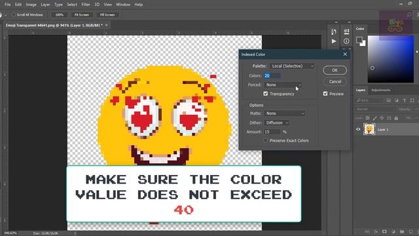
Task: Add a layer mask icon
Action: pyautogui.click(x=384, y=231)
